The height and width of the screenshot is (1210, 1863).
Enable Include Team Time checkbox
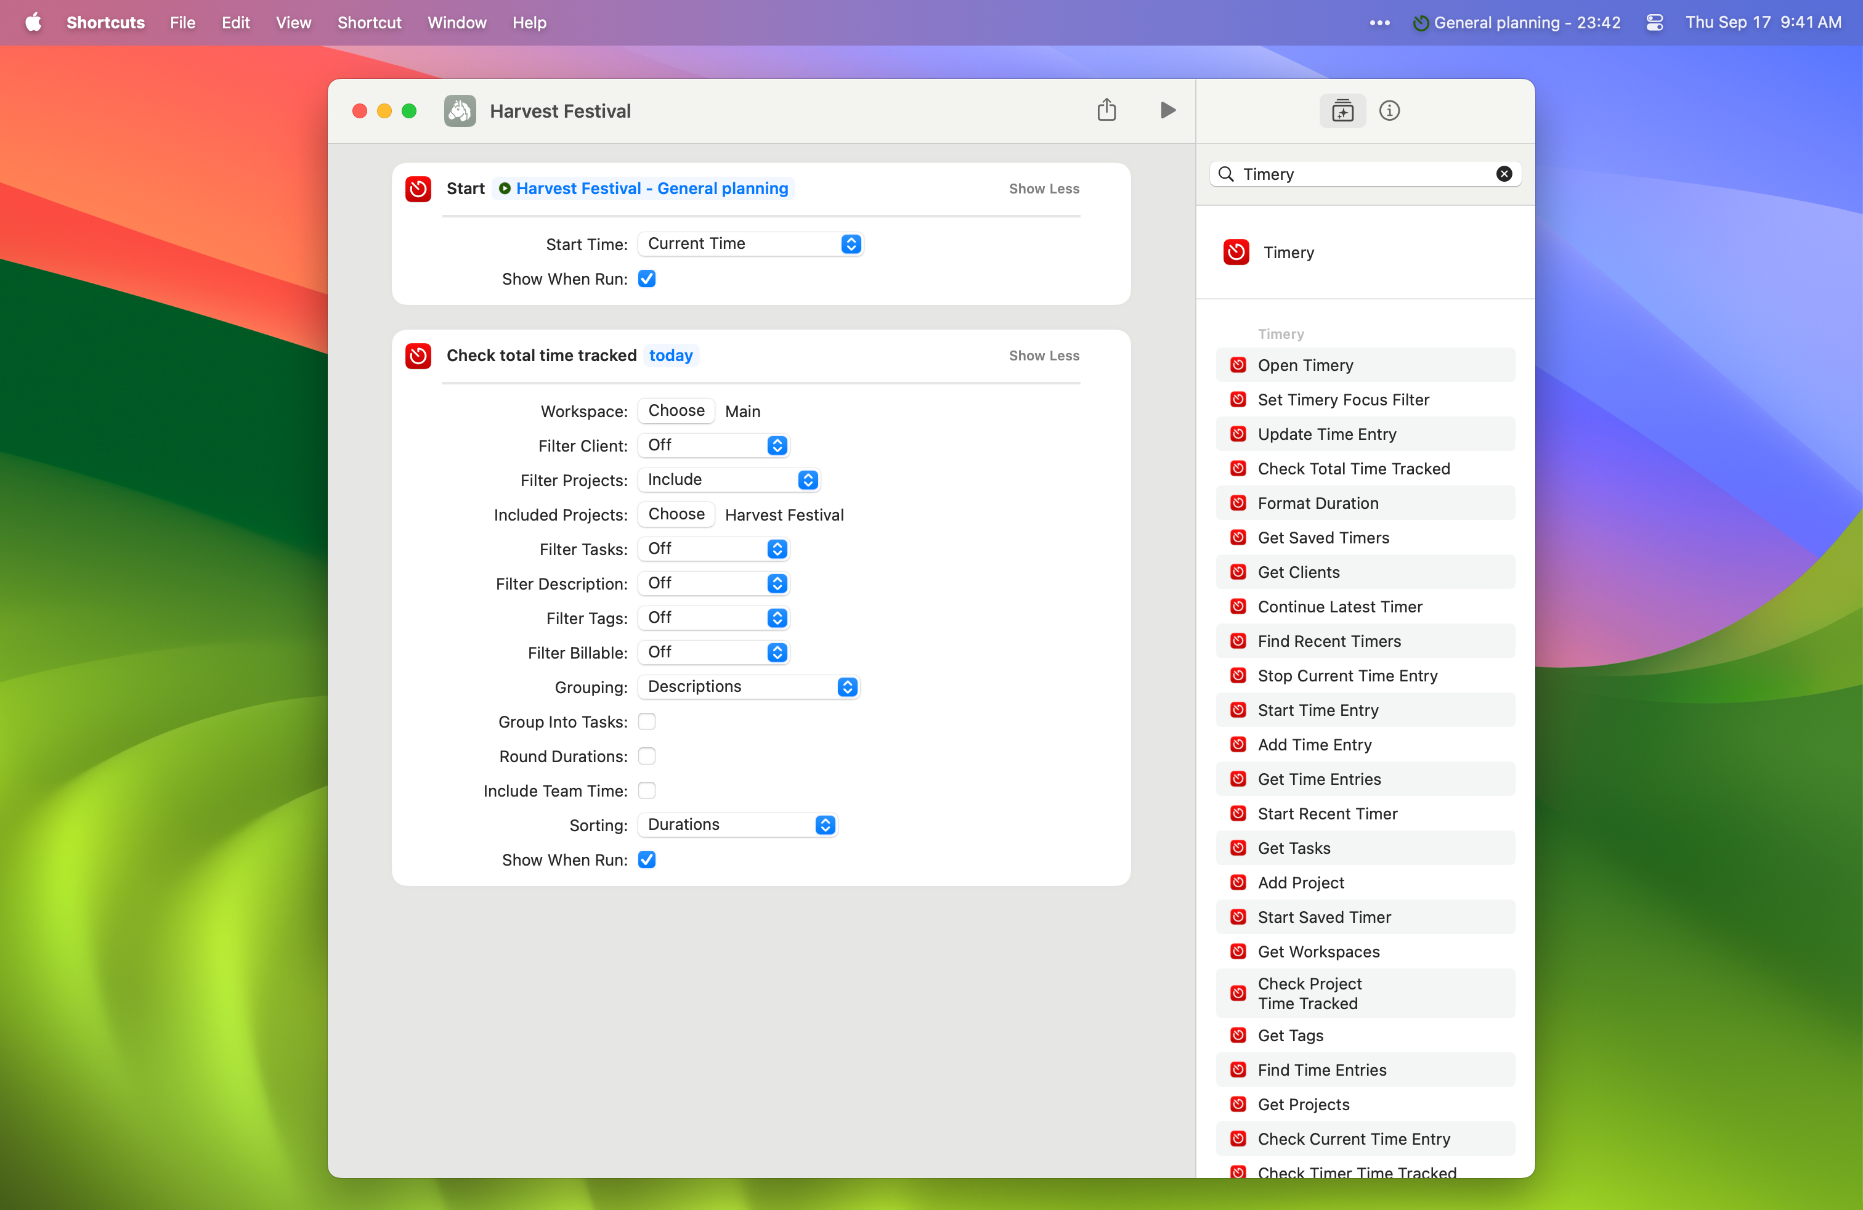(647, 790)
